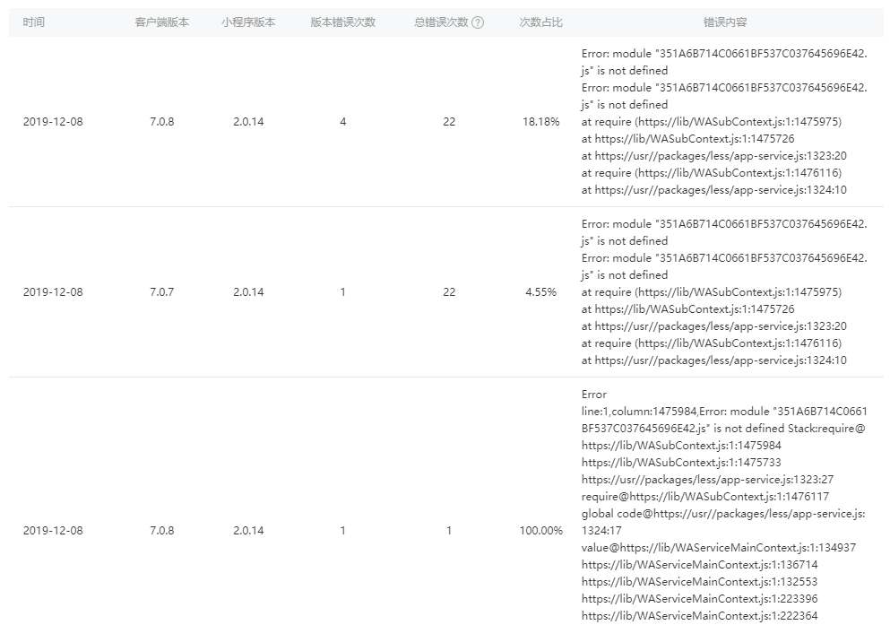The width and height of the screenshot is (890, 625).
Task: Click 'require@https://lib/WASubContext.js:1:1476117' line
Action: coord(705,496)
